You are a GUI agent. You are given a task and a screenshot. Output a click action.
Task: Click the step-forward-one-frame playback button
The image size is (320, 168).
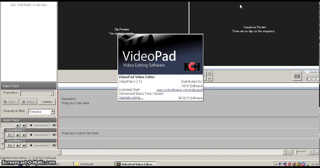tap(210, 74)
